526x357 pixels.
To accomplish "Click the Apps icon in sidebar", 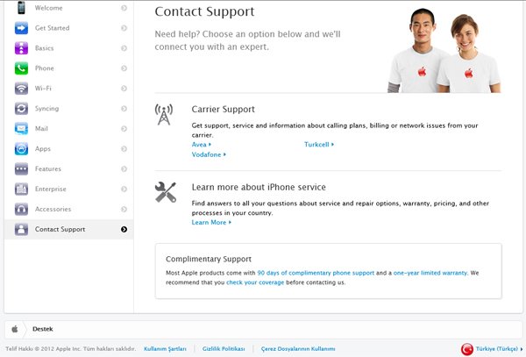I will click(21, 149).
